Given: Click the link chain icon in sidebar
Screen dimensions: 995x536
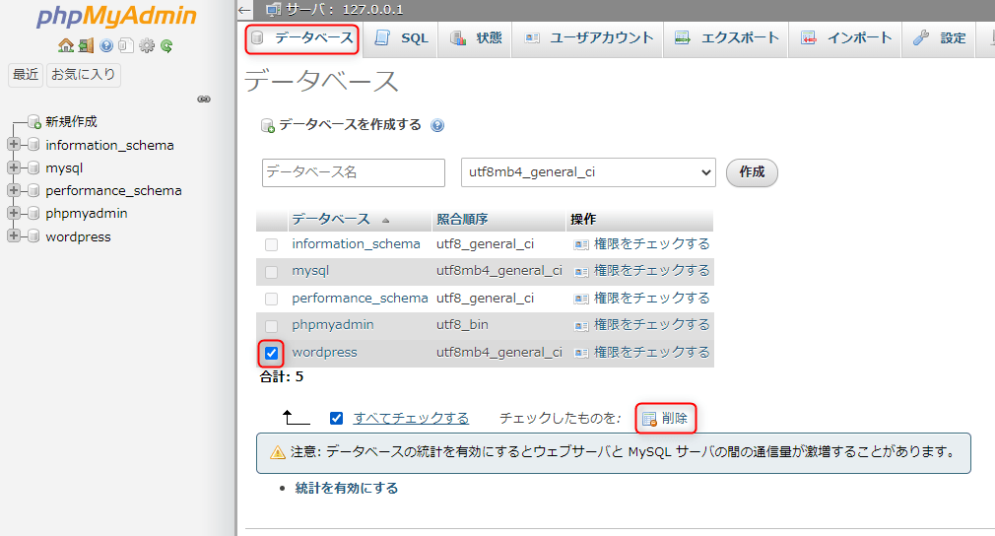Looking at the screenshot, I should tap(204, 99).
